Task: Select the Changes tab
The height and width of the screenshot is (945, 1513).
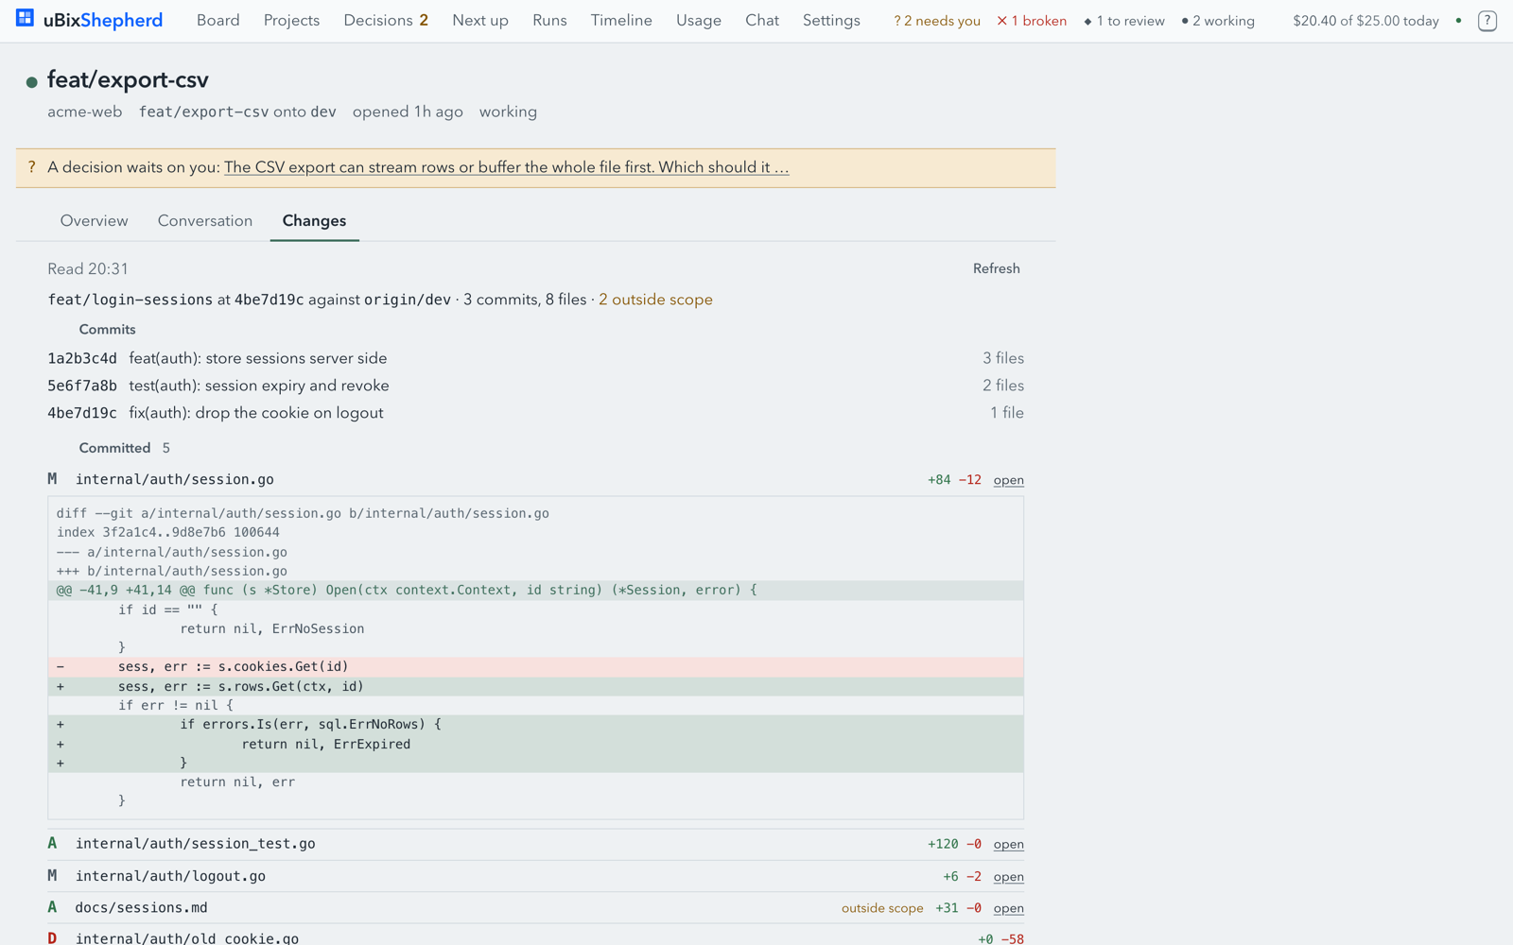Action: (x=314, y=220)
